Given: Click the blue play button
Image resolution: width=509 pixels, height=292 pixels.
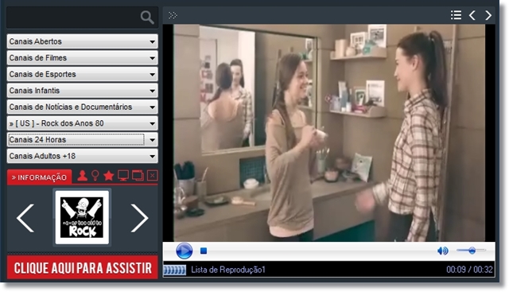Looking at the screenshot, I should 184,251.
